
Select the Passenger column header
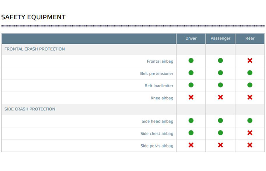click(220, 38)
